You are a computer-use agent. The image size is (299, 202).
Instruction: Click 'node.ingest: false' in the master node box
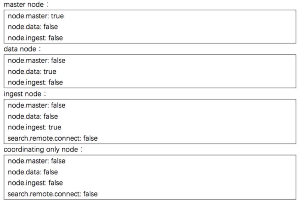[35, 38]
